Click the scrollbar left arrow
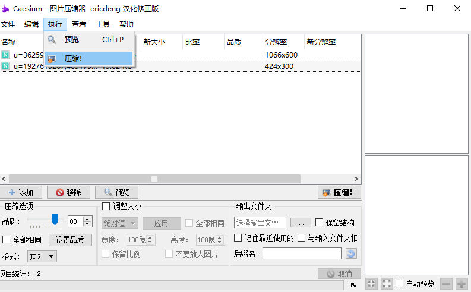 point(4,179)
